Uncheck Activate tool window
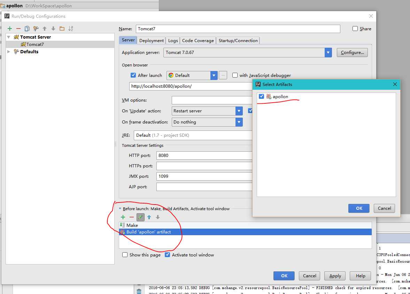The width and height of the screenshot is (410, 294). pos(167,255)
